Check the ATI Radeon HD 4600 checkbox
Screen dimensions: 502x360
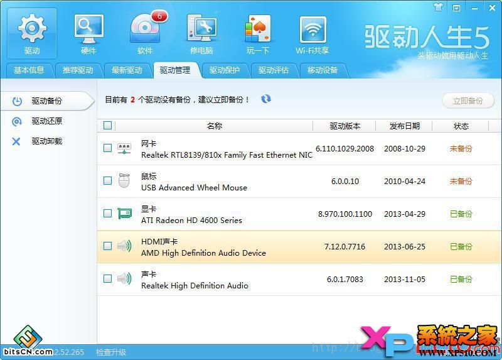point(107,214)
